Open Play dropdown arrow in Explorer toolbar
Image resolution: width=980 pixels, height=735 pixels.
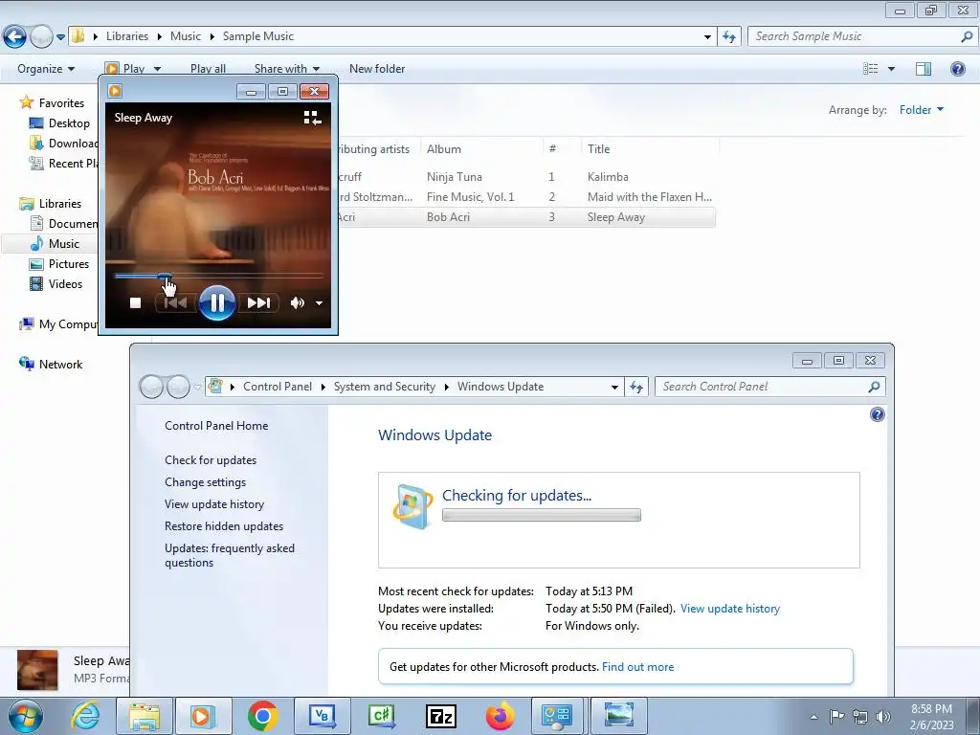tap(157, 69)
